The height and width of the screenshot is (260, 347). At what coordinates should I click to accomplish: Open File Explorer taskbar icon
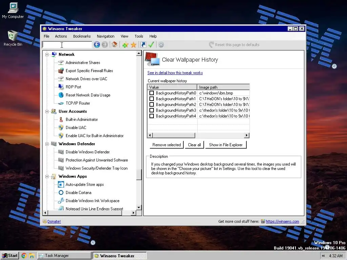(32, 256)
